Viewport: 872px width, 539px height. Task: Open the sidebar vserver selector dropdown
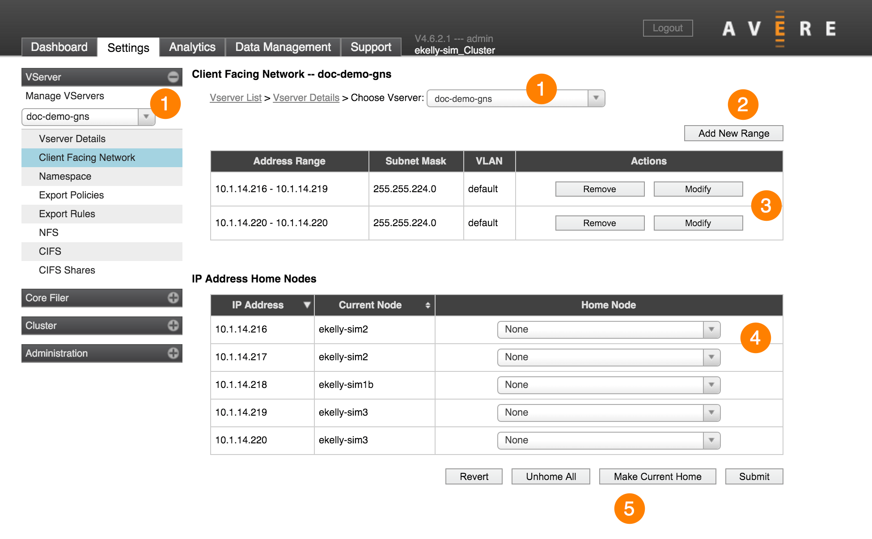coord(146,117)
